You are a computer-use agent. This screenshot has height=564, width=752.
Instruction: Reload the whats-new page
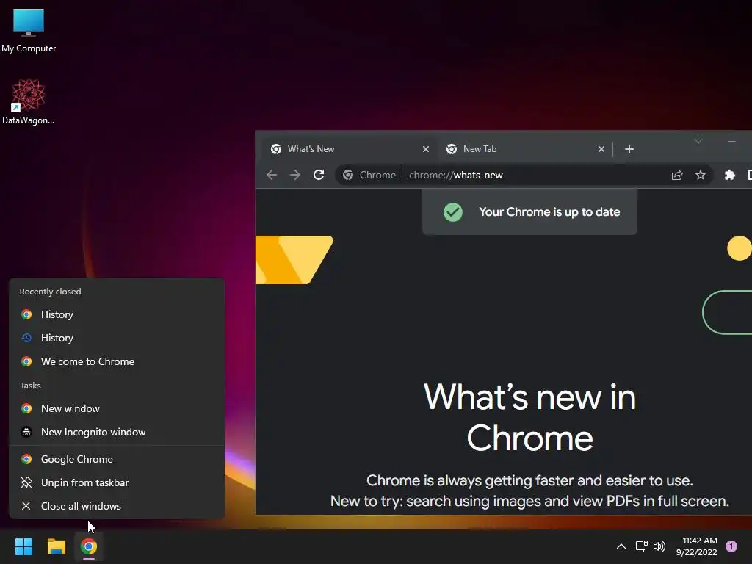[x=319, y=175]
